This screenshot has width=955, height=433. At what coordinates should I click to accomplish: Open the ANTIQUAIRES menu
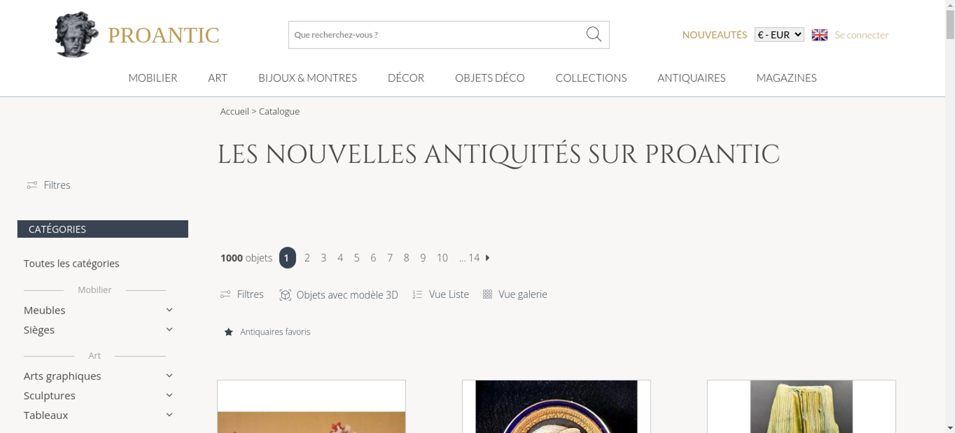click(691, 78)
